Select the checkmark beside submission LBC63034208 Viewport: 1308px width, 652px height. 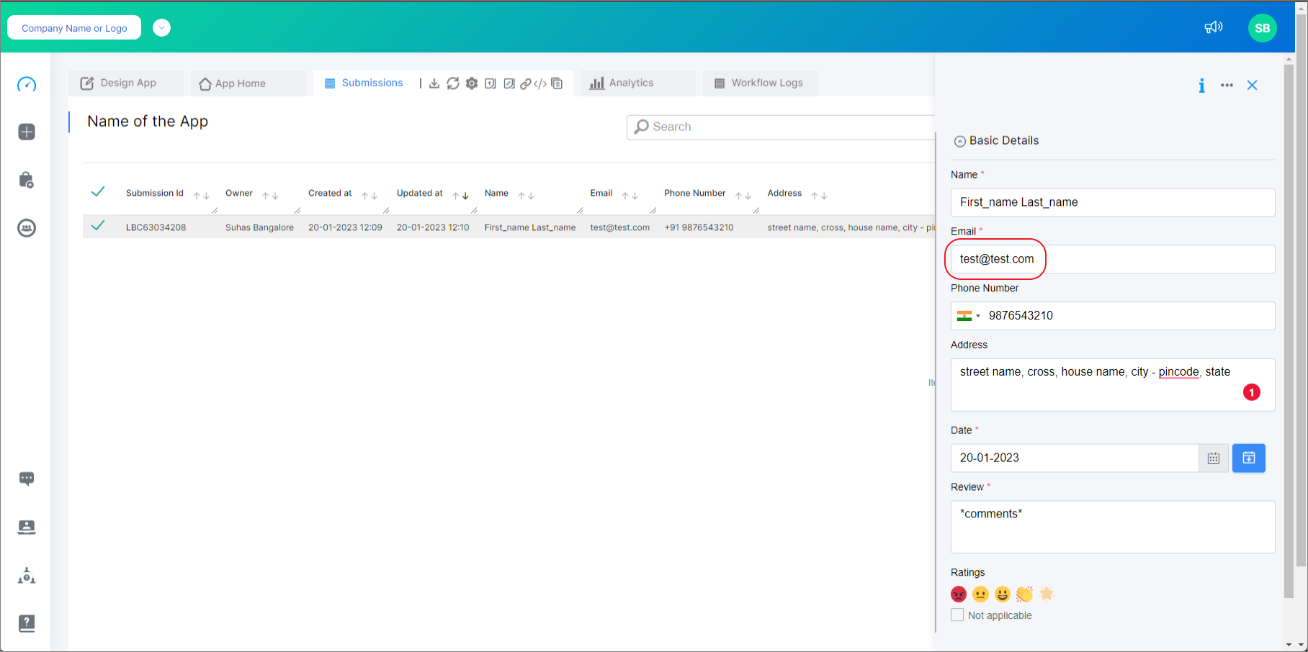pyautogui.click(x=98, y=225)
